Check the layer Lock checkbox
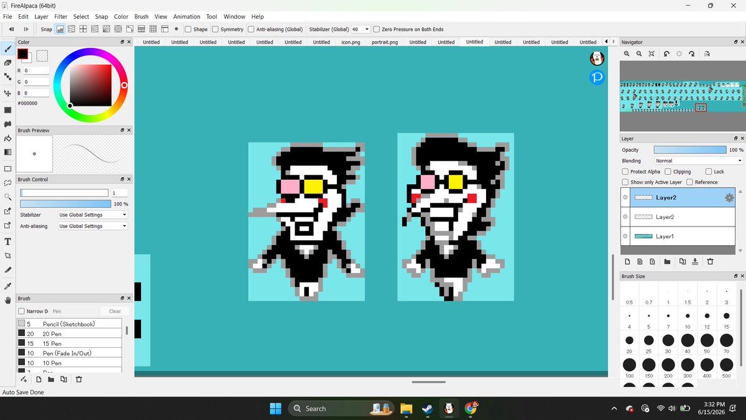 coord(709,171)
